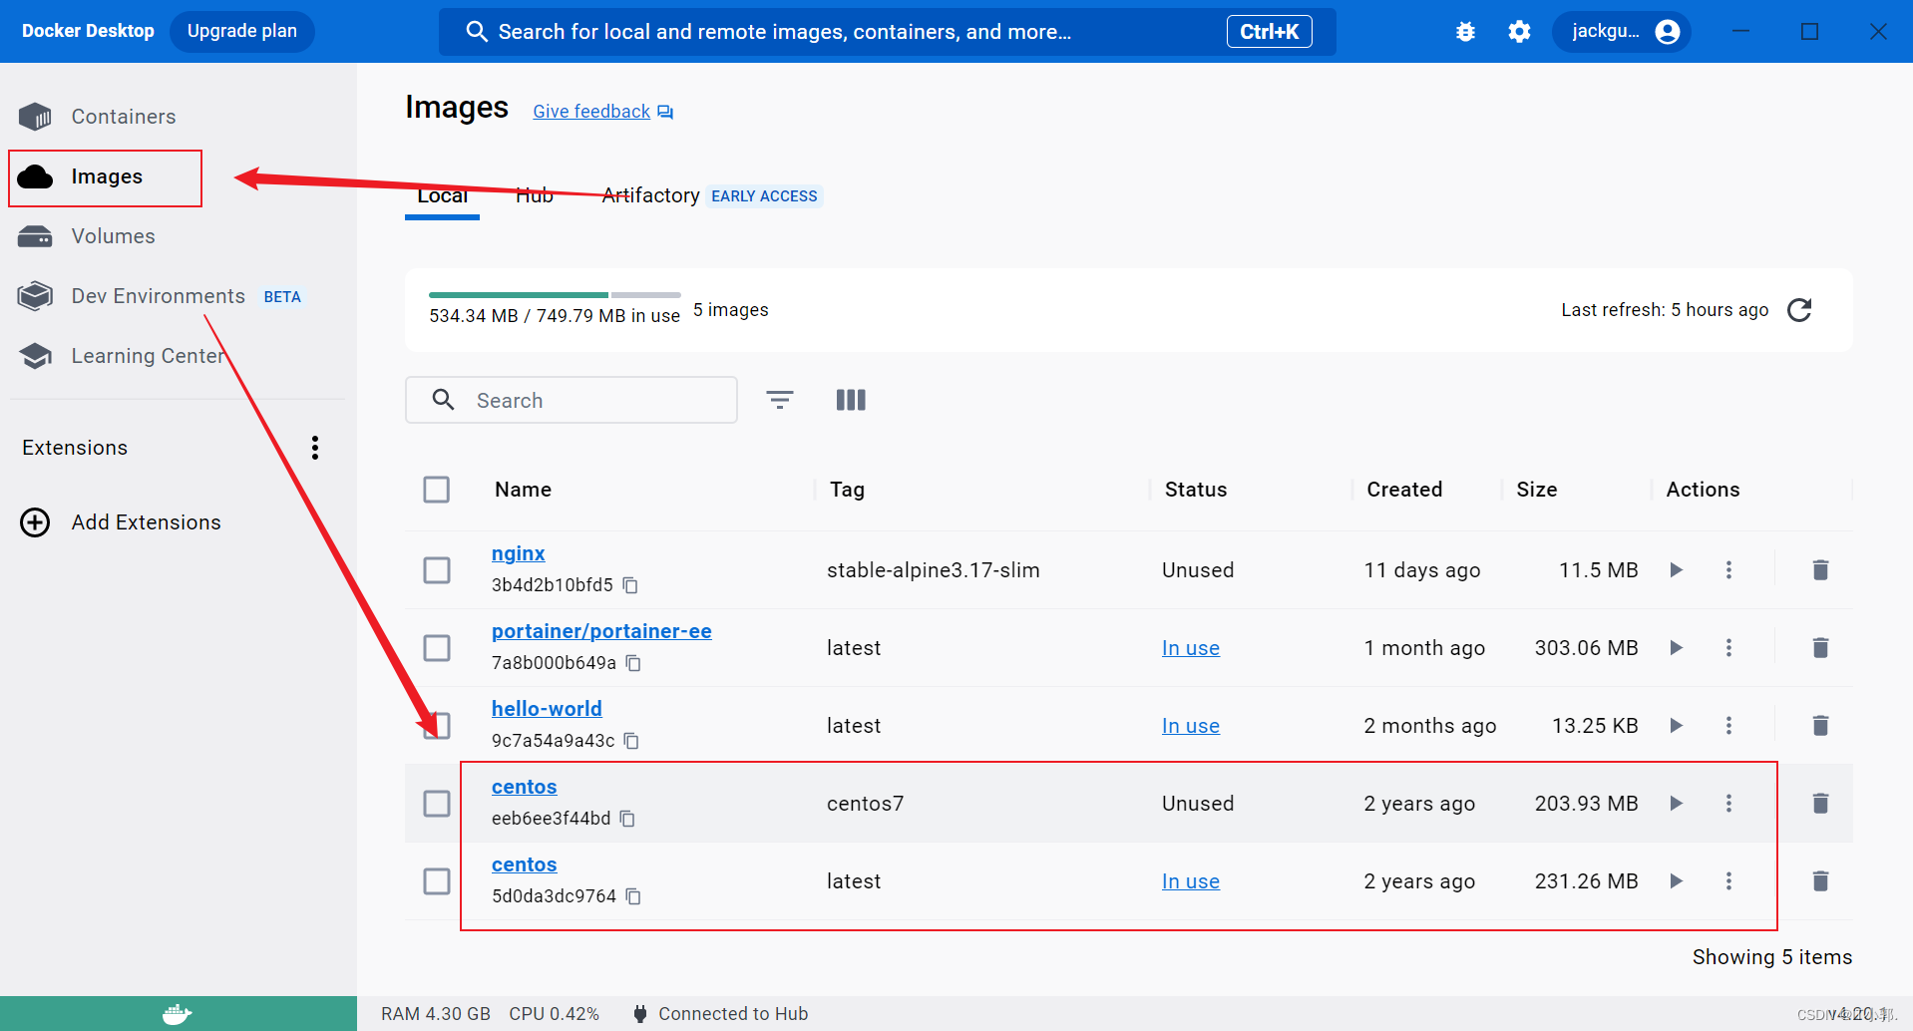Screen dimensions: 1913x1031
Task: Click In use status for hello-world
Action: point(1191,726)
